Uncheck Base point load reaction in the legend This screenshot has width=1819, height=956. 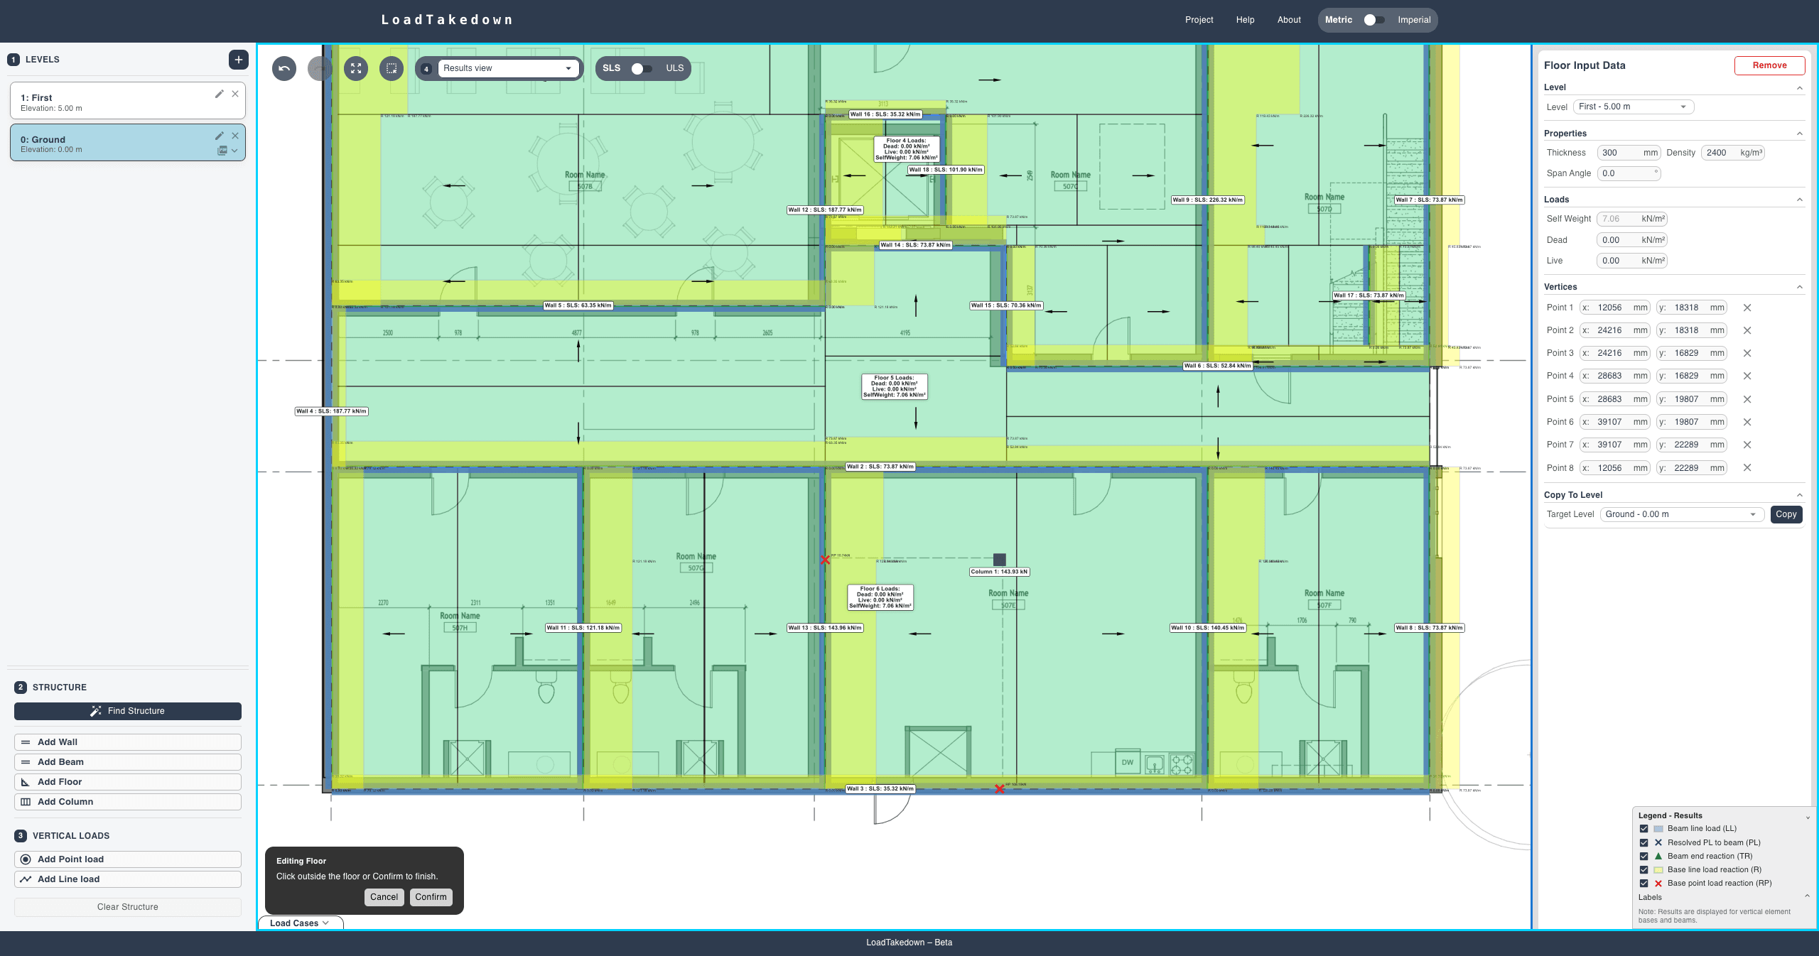[x=1643, y=884]
